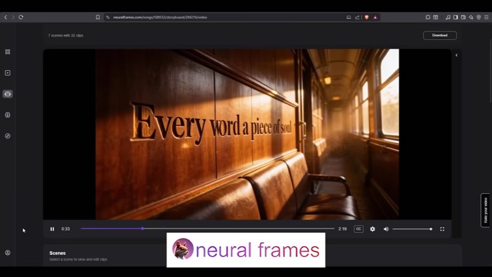Open the video player settings gear
The height and width of the screenshot is (277, 492).
[372, 229]
